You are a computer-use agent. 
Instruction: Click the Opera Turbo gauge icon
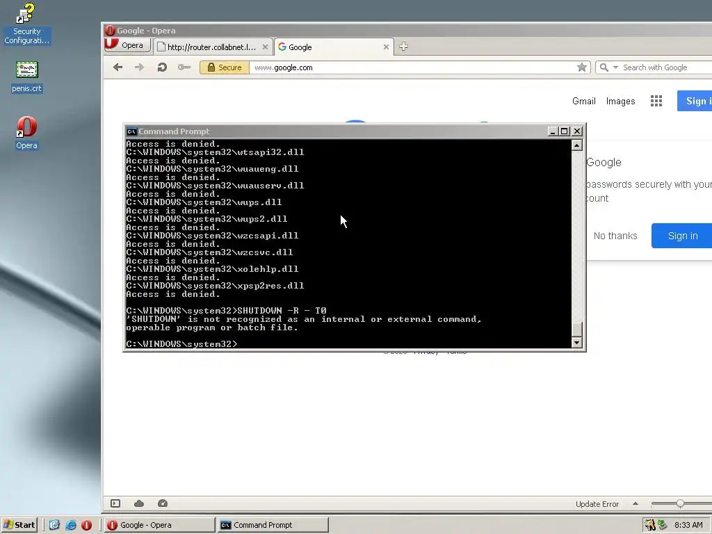pyautogui.click(x=163, y=503)
